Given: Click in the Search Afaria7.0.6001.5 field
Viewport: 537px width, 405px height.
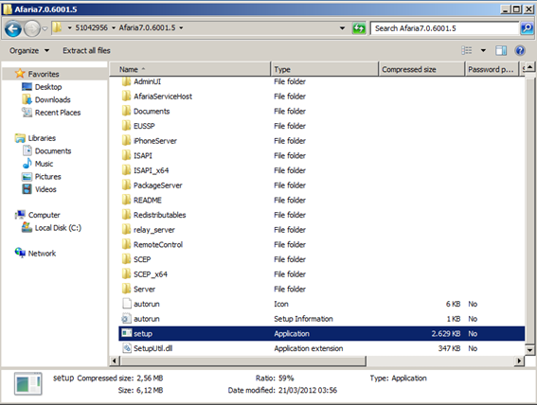Looking at the screenshot, I should coord(444,28).
